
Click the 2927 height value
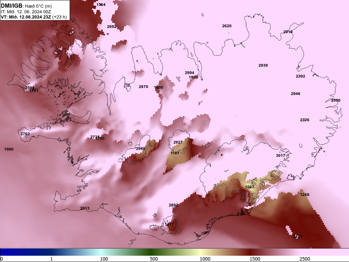[178, 142]
